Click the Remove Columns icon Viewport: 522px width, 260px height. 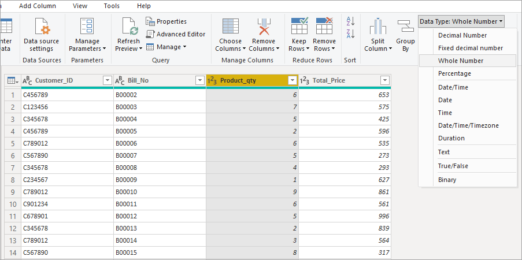pos(264,27)
